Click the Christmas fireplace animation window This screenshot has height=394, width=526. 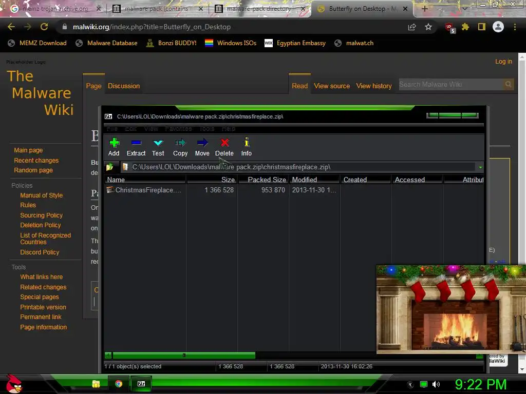click(x=451, y=309)
